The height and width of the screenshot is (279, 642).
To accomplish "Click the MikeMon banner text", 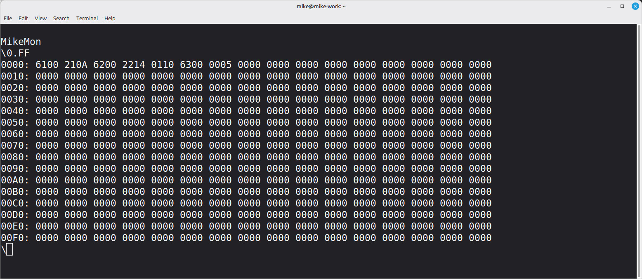I will tap(21, 42).
